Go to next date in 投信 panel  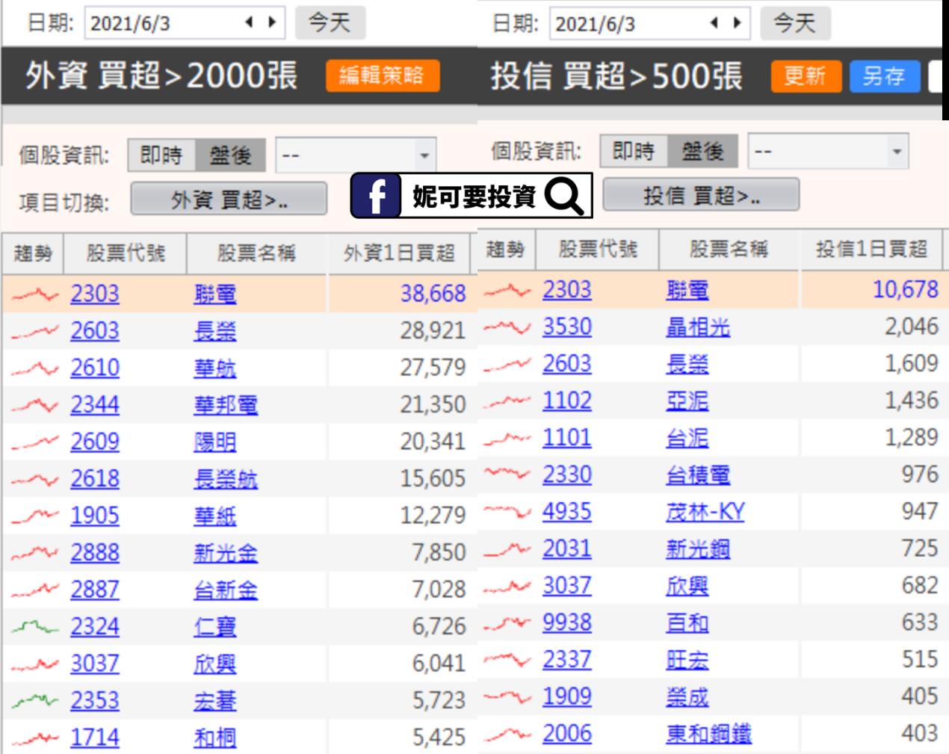pyautogui.click(x=738, y=22)
